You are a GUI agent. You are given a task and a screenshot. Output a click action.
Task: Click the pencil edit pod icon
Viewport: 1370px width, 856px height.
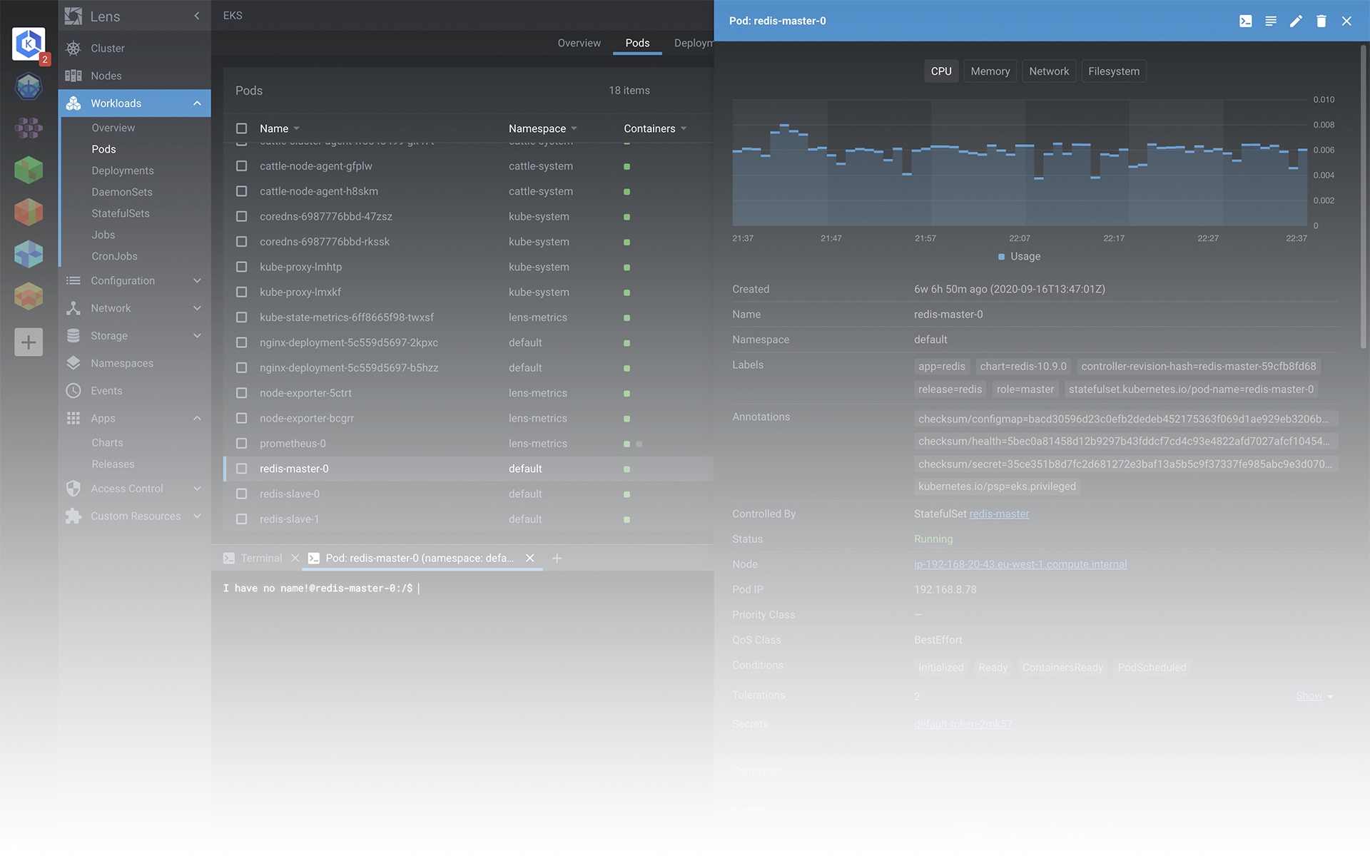[x=1296, y=21]
